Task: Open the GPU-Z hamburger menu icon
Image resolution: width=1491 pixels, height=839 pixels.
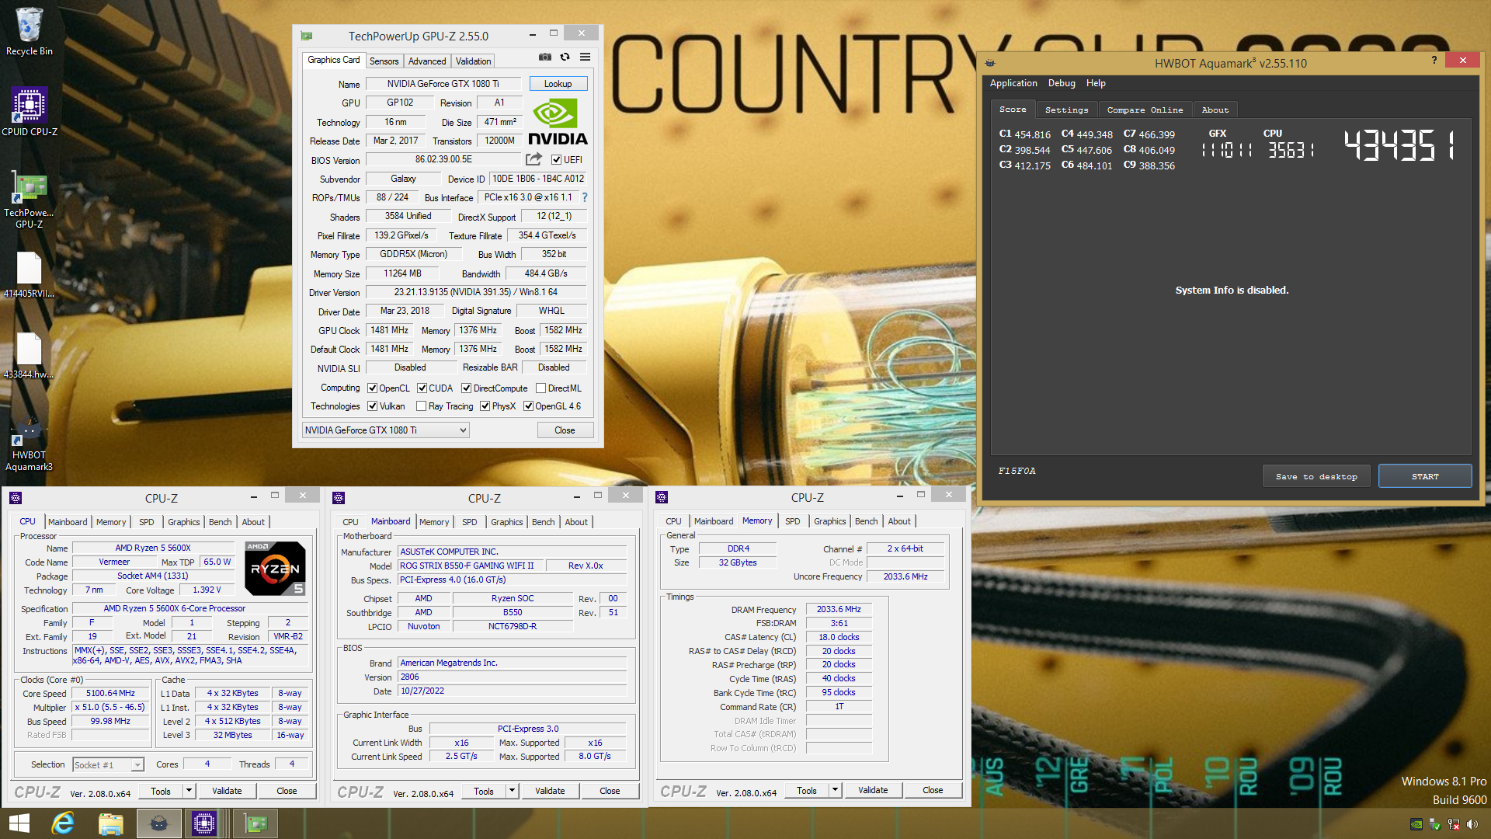Action: 585,57
